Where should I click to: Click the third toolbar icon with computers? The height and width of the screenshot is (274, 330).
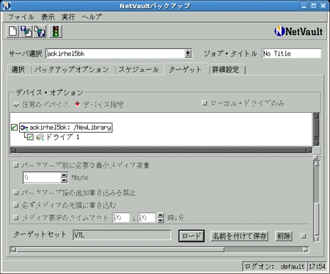(x=40, y=32)
